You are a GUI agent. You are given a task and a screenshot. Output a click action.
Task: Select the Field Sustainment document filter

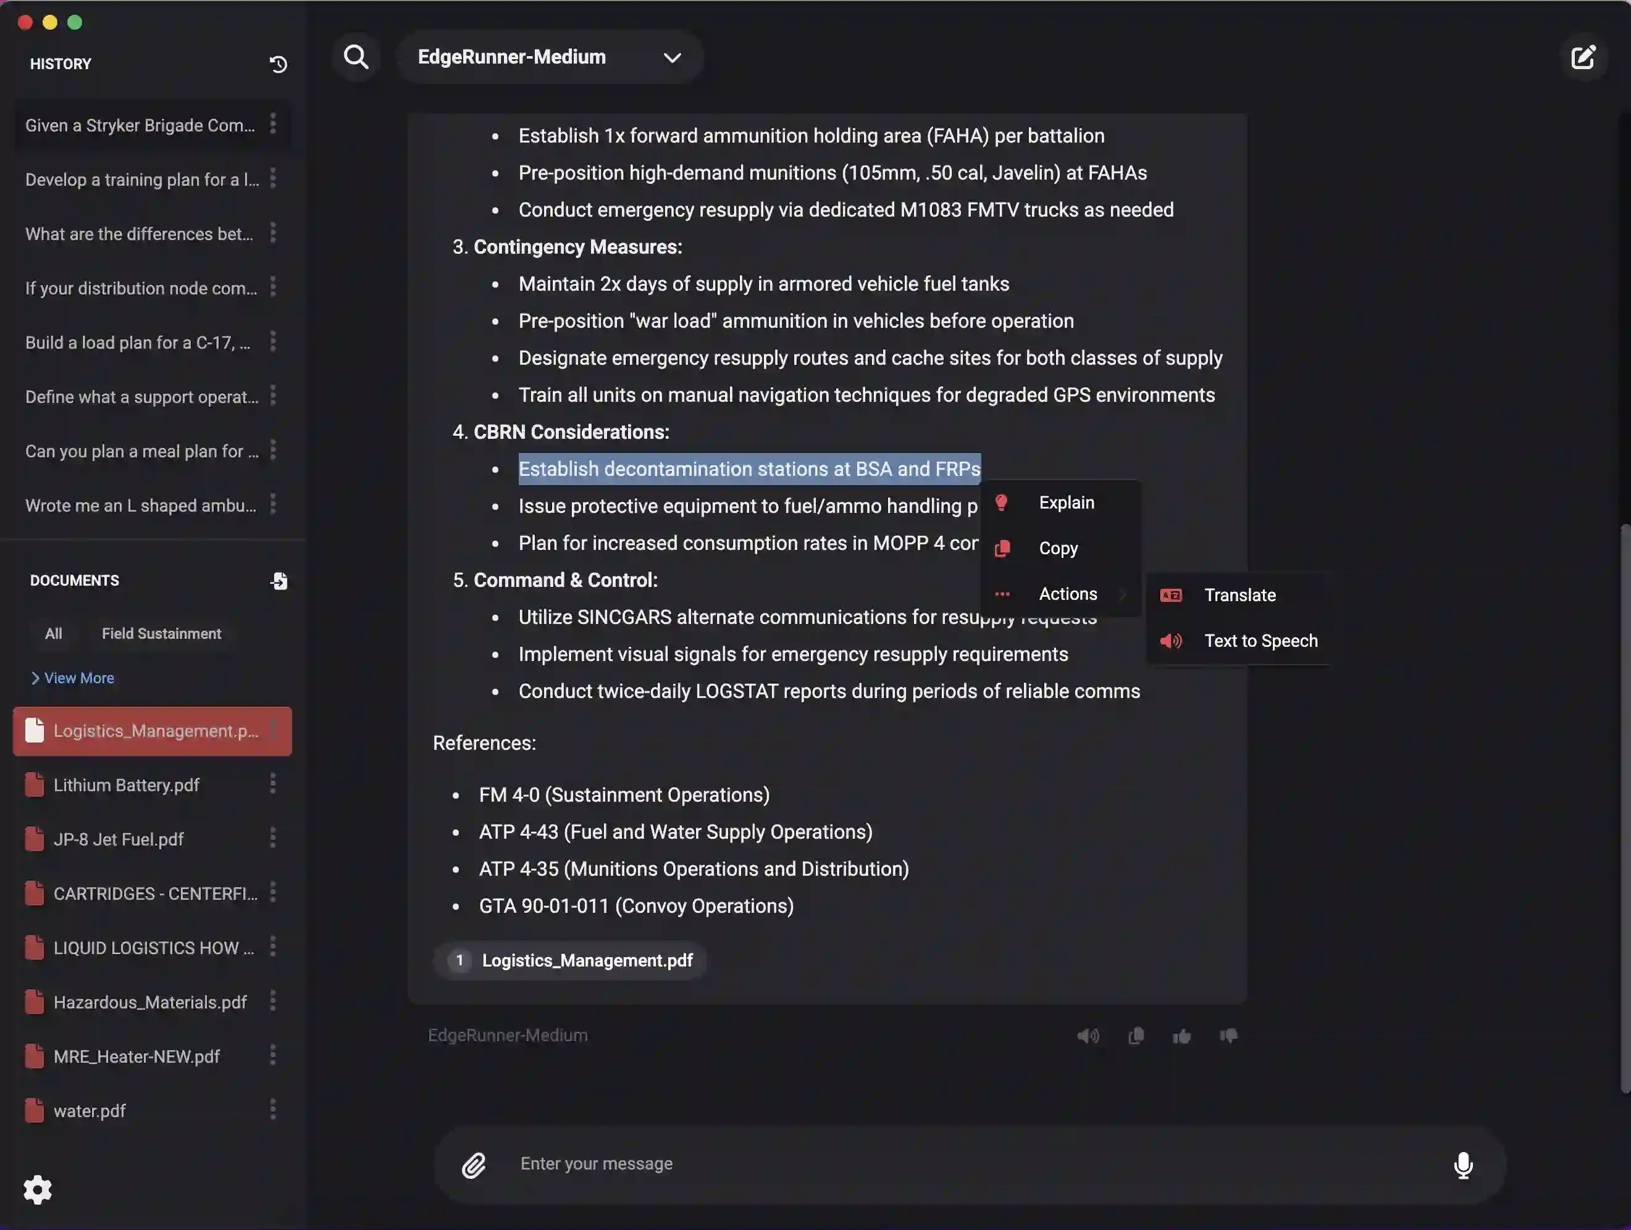coord(161,633)
